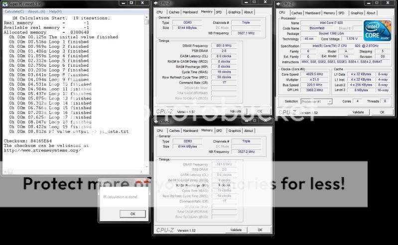Open About tab in right CPU-Z window
Screen dimensions: 398x245
click(371, 13)
